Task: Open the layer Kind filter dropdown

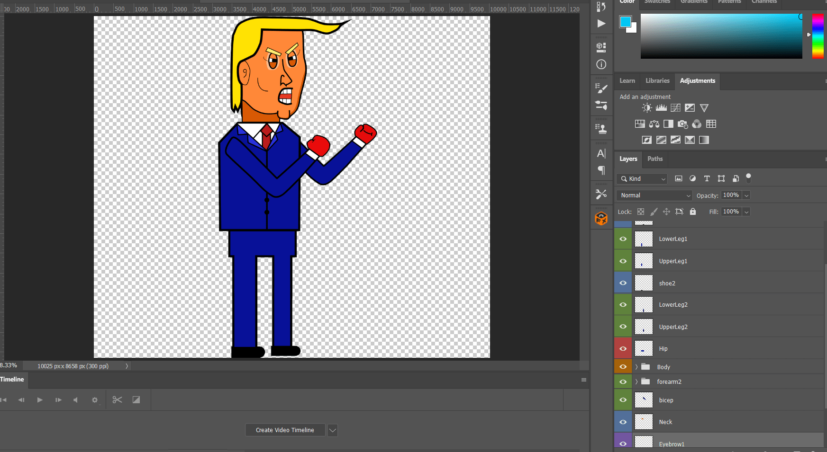Action: [x=642, y=179]
